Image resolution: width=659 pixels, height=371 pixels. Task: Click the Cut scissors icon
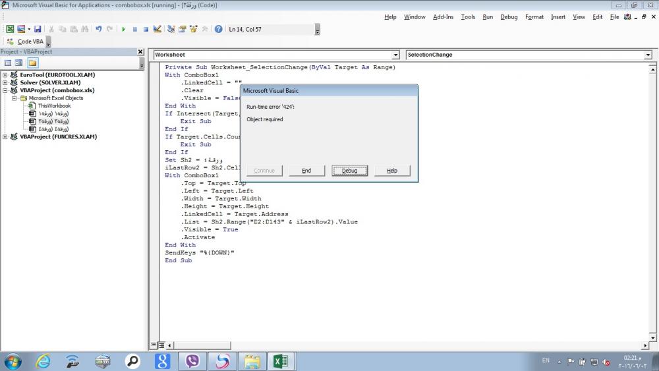[51, 29]
